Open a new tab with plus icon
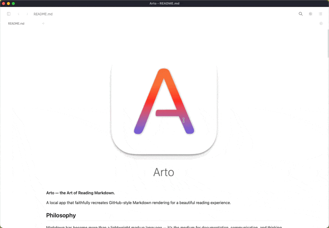The height and width of the screenshot is (228, 329). coord(43,23)
